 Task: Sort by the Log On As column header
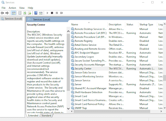160,24
